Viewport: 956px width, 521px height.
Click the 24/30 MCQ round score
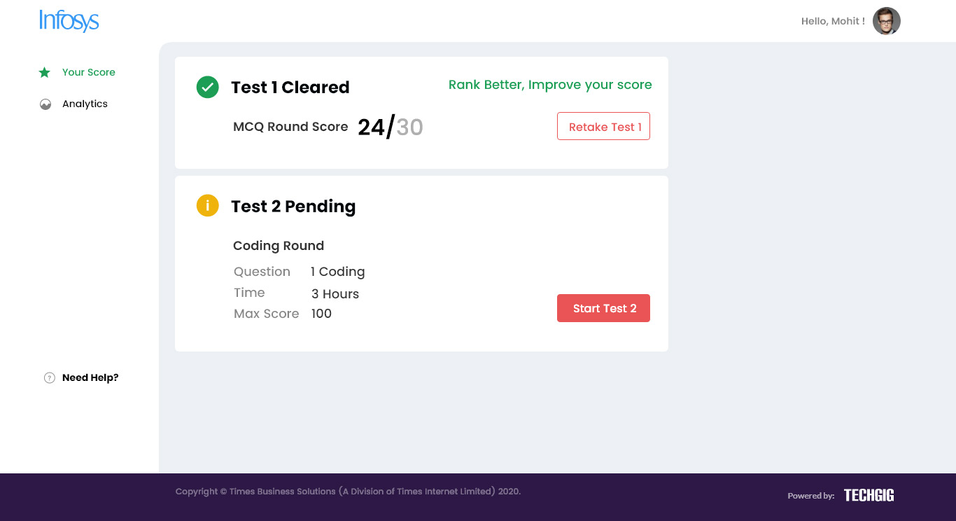[391, 127]
